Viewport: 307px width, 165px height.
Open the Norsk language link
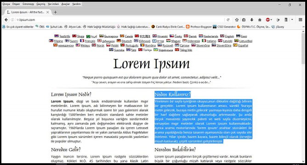click(x=101, y=45)
